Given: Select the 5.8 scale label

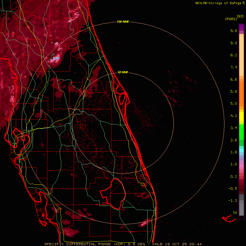Looking at the screenshot, I should (x=234, y=92).
